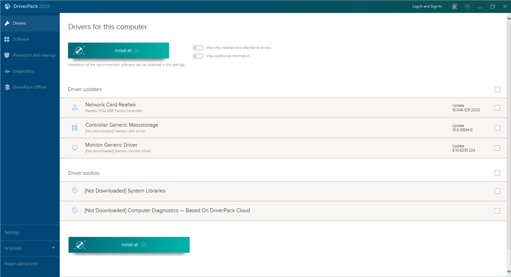Viewport: 511px width, 277px height.
Task: Enable View the installed and alternative drivers
Action: click(198, 48)
